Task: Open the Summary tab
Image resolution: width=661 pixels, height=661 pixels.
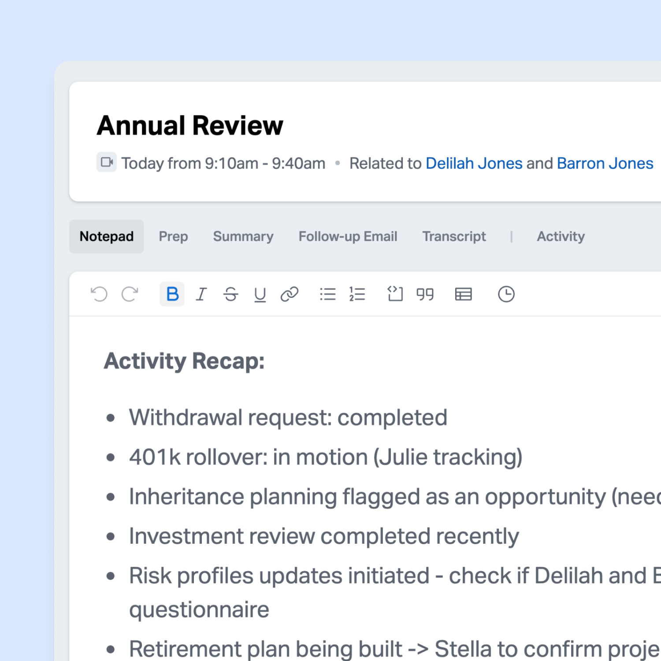Action: pos(243,237)
